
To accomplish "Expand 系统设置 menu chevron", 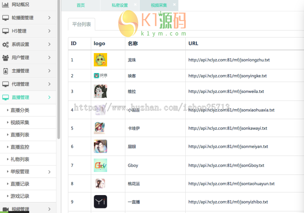I will click(49, 44).
